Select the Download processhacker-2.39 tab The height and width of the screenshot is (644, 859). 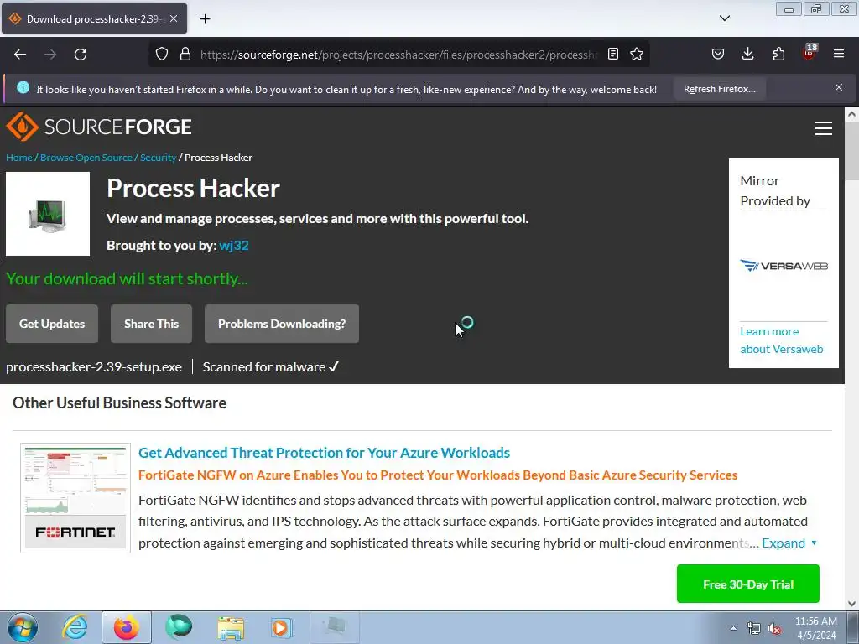[x=94, y=18]
